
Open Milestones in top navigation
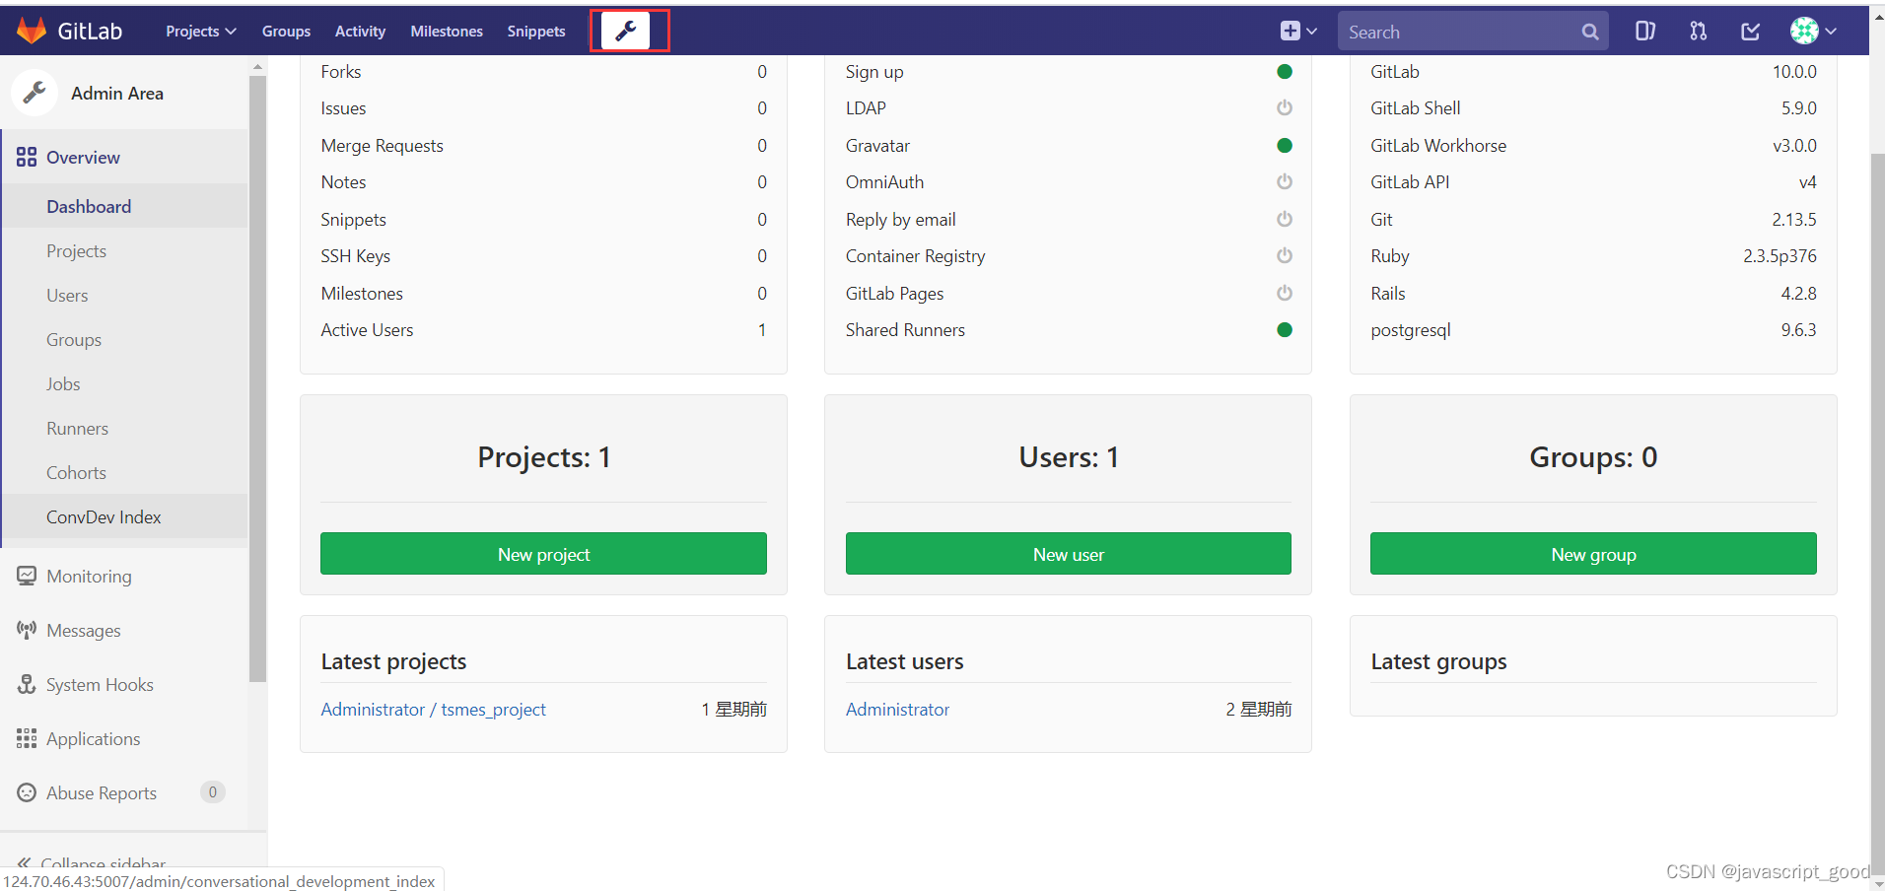(x=447, y=32)
